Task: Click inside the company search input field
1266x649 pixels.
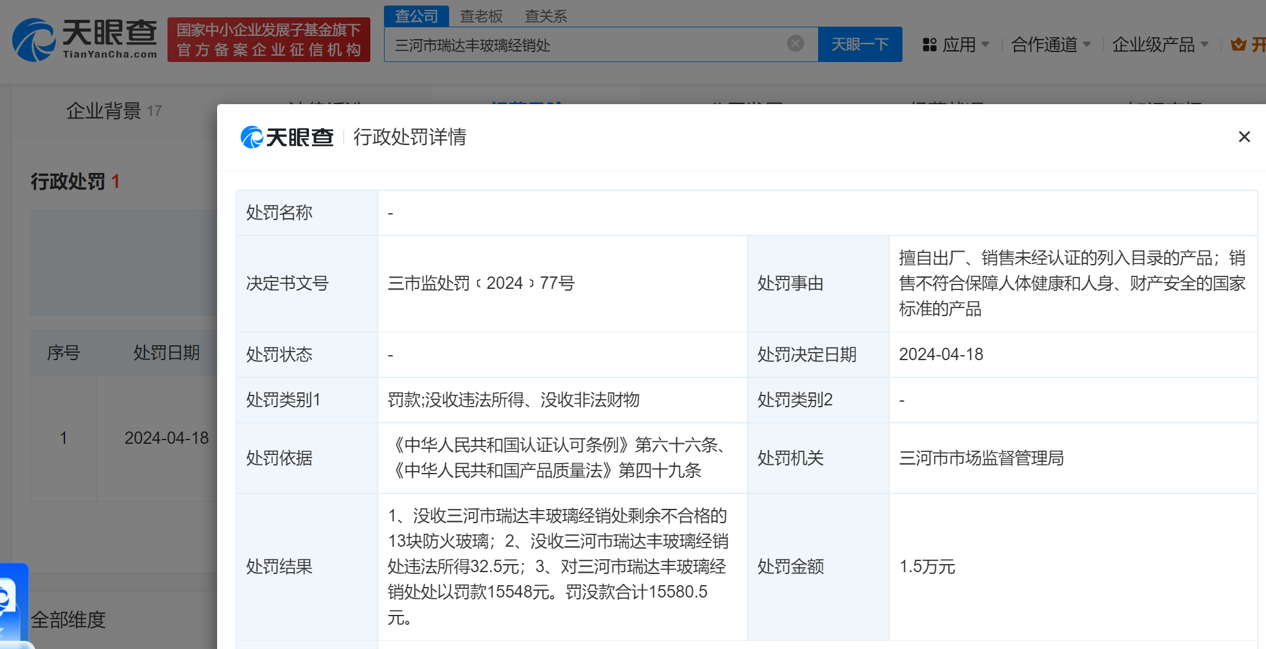Action: (x=589, y=43)
